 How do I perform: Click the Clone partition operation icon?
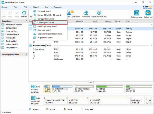tap(3, 28)
